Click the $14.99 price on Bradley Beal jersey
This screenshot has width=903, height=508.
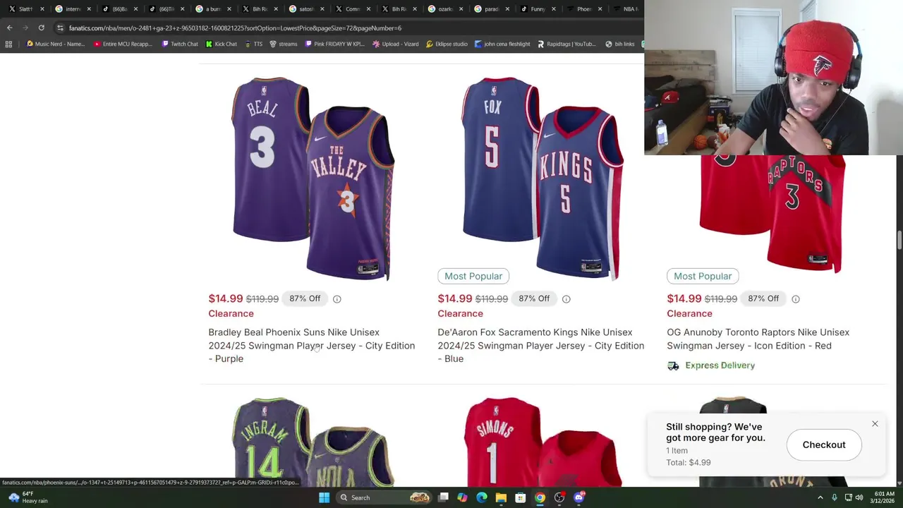[226, 298]
